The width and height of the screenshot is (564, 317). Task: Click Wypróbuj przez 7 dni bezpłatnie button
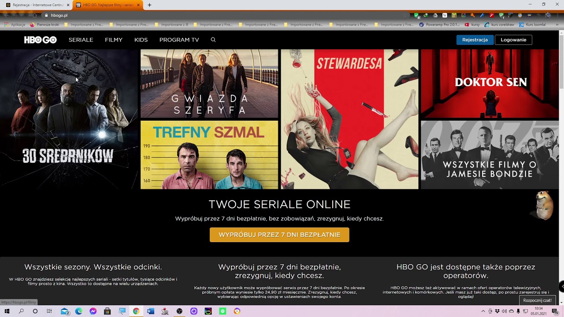(x=279, y=235)
